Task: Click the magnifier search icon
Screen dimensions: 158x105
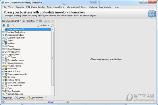Action: tap(52, 25)
